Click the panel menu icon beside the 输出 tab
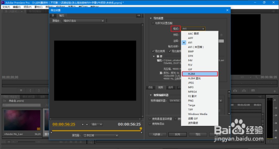This screenshot has width=279, height=149. point(138,15)
